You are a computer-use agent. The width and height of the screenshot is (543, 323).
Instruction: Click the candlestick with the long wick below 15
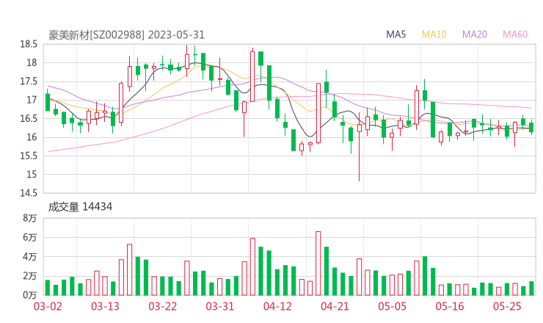pyautogui.click(x=359, y=147)
